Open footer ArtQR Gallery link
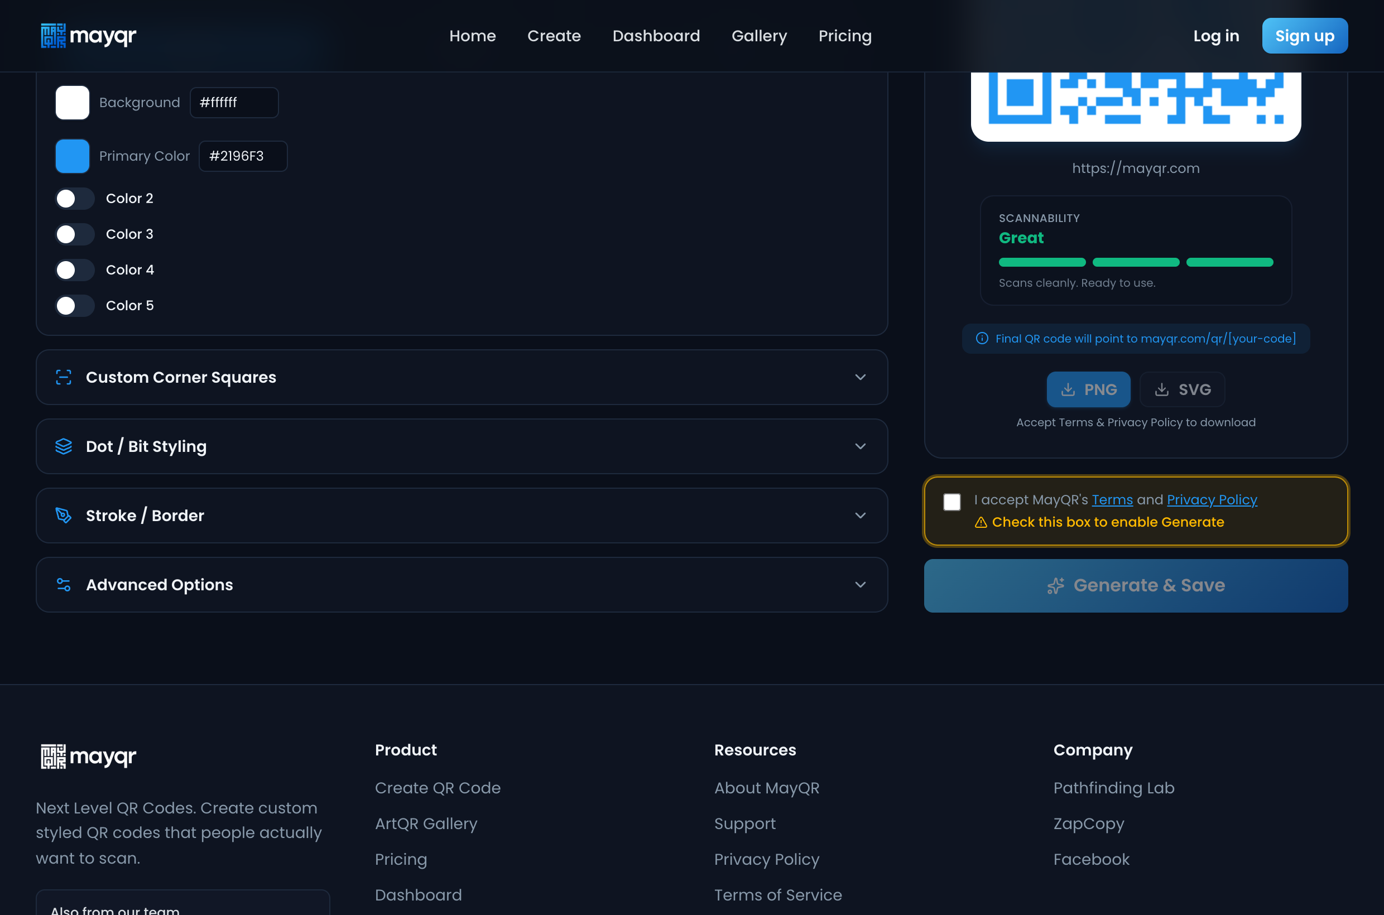1384x915 pixels. click(426, 824)
